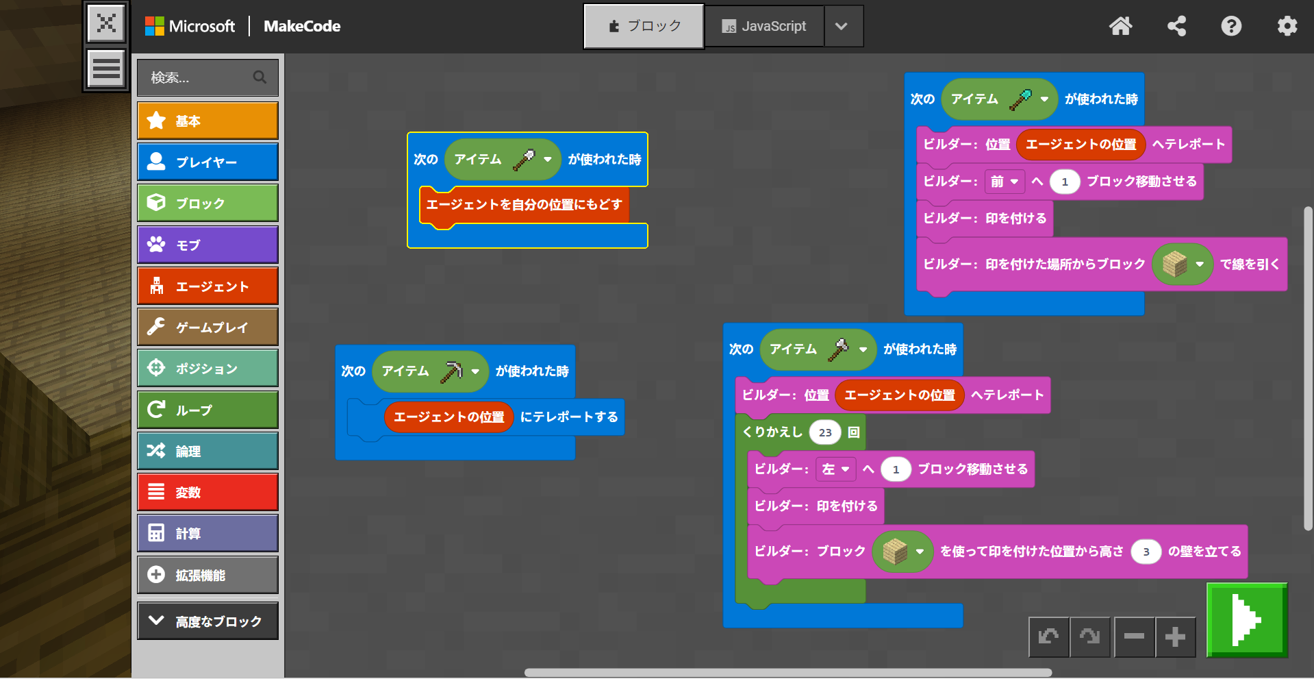Open the プレイヤー toolbox category
The height and width of the screenshot is (679, 1314).
[207, 162]
